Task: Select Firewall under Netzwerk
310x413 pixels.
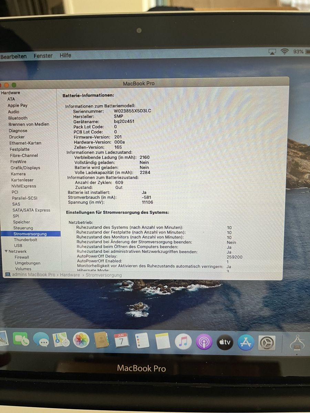Action: 22,257
